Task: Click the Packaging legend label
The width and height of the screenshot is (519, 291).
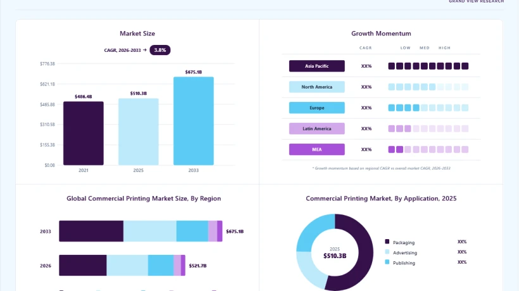Action: [x=403, y=242]
